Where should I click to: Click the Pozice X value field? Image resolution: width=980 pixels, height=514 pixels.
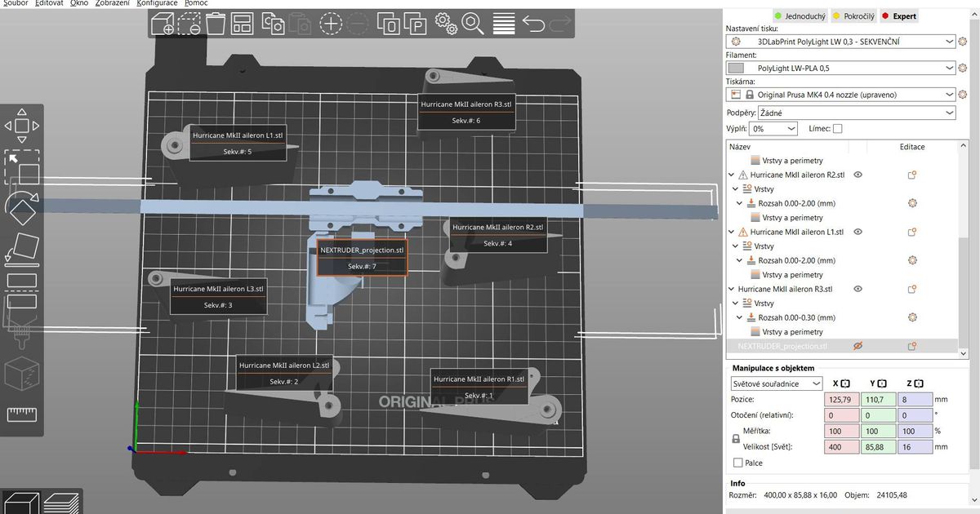[841, 399]
